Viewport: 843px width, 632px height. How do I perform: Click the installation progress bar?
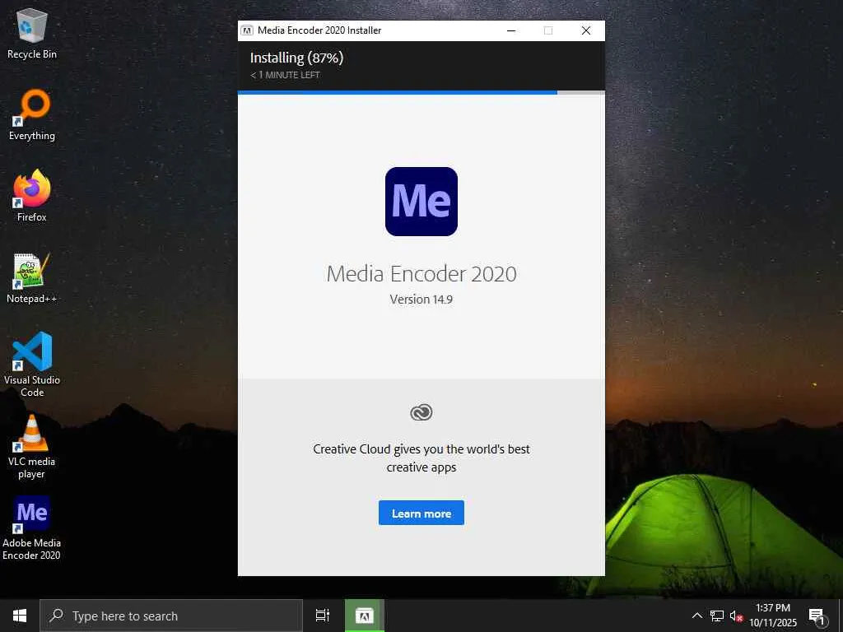(421, 92)
